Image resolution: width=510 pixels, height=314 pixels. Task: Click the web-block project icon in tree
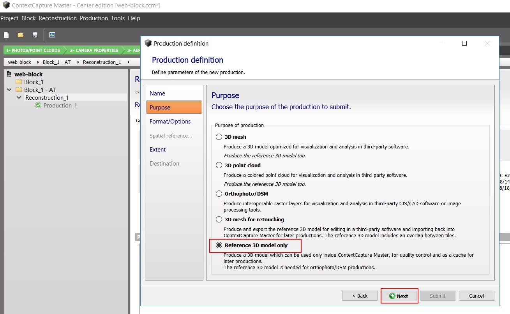pyautogui.click(x=9, y=74)
